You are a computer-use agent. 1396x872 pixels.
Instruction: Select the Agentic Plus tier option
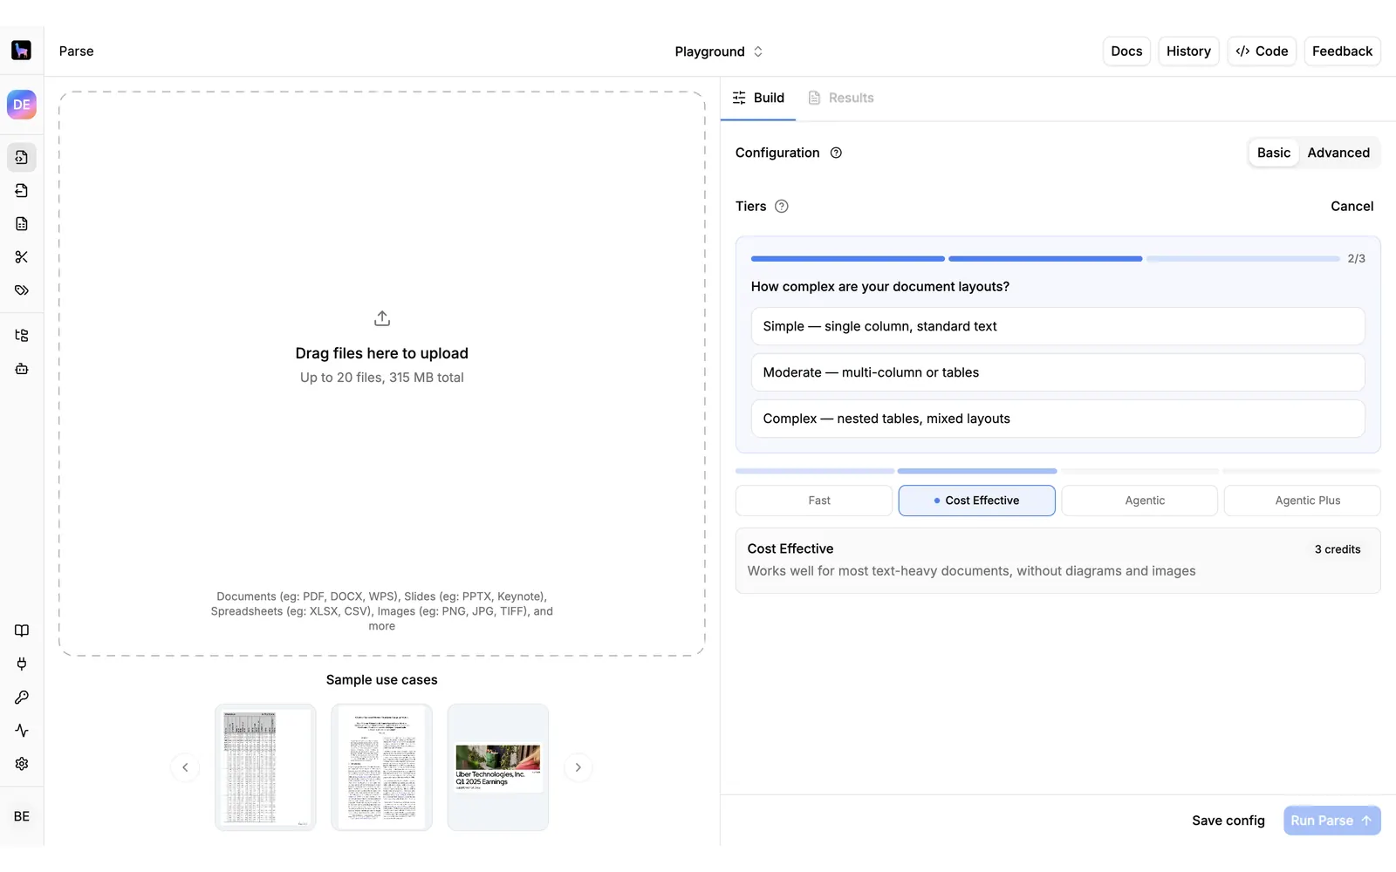click(x=1303, y=501)
